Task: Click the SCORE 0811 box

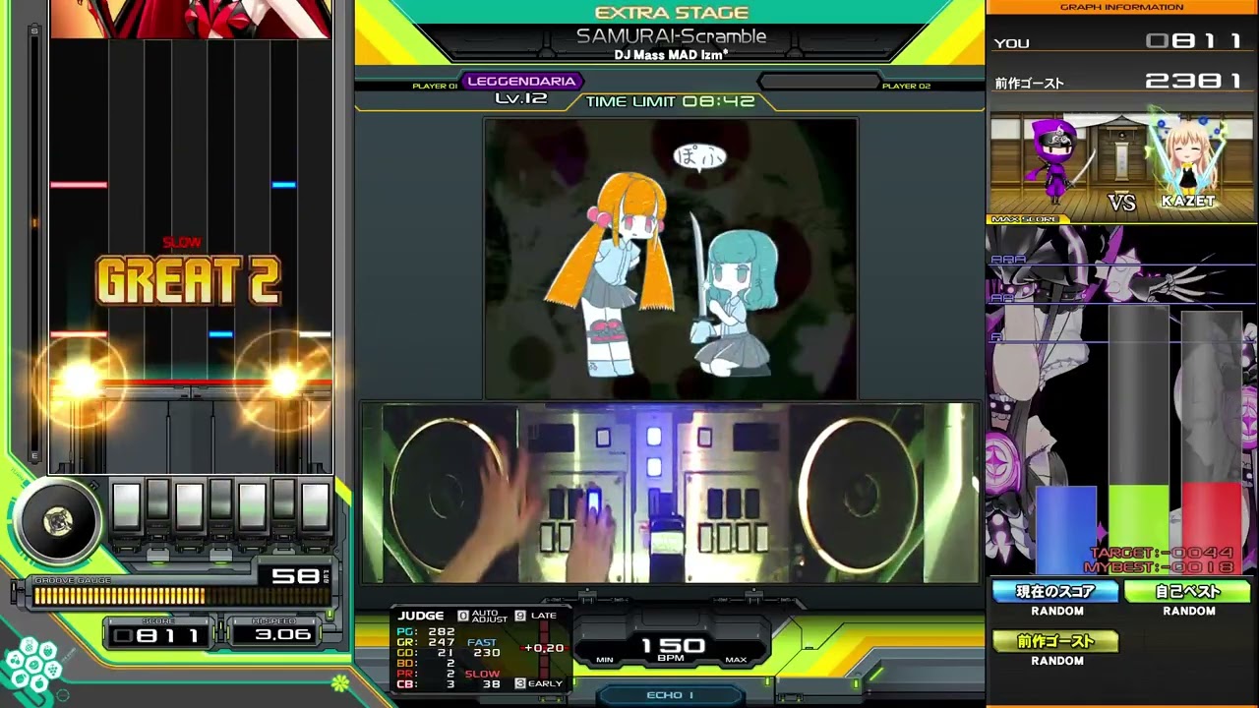Action: 158,634
